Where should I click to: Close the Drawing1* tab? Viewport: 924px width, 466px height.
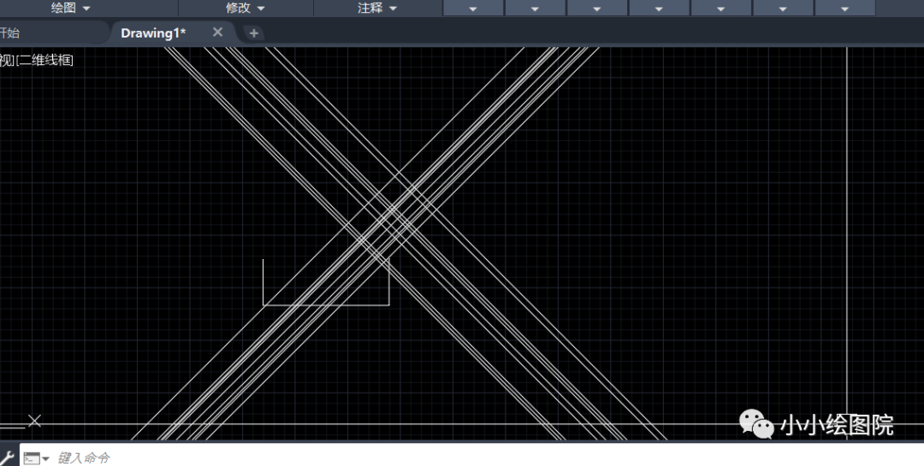[x=217, y=32]
